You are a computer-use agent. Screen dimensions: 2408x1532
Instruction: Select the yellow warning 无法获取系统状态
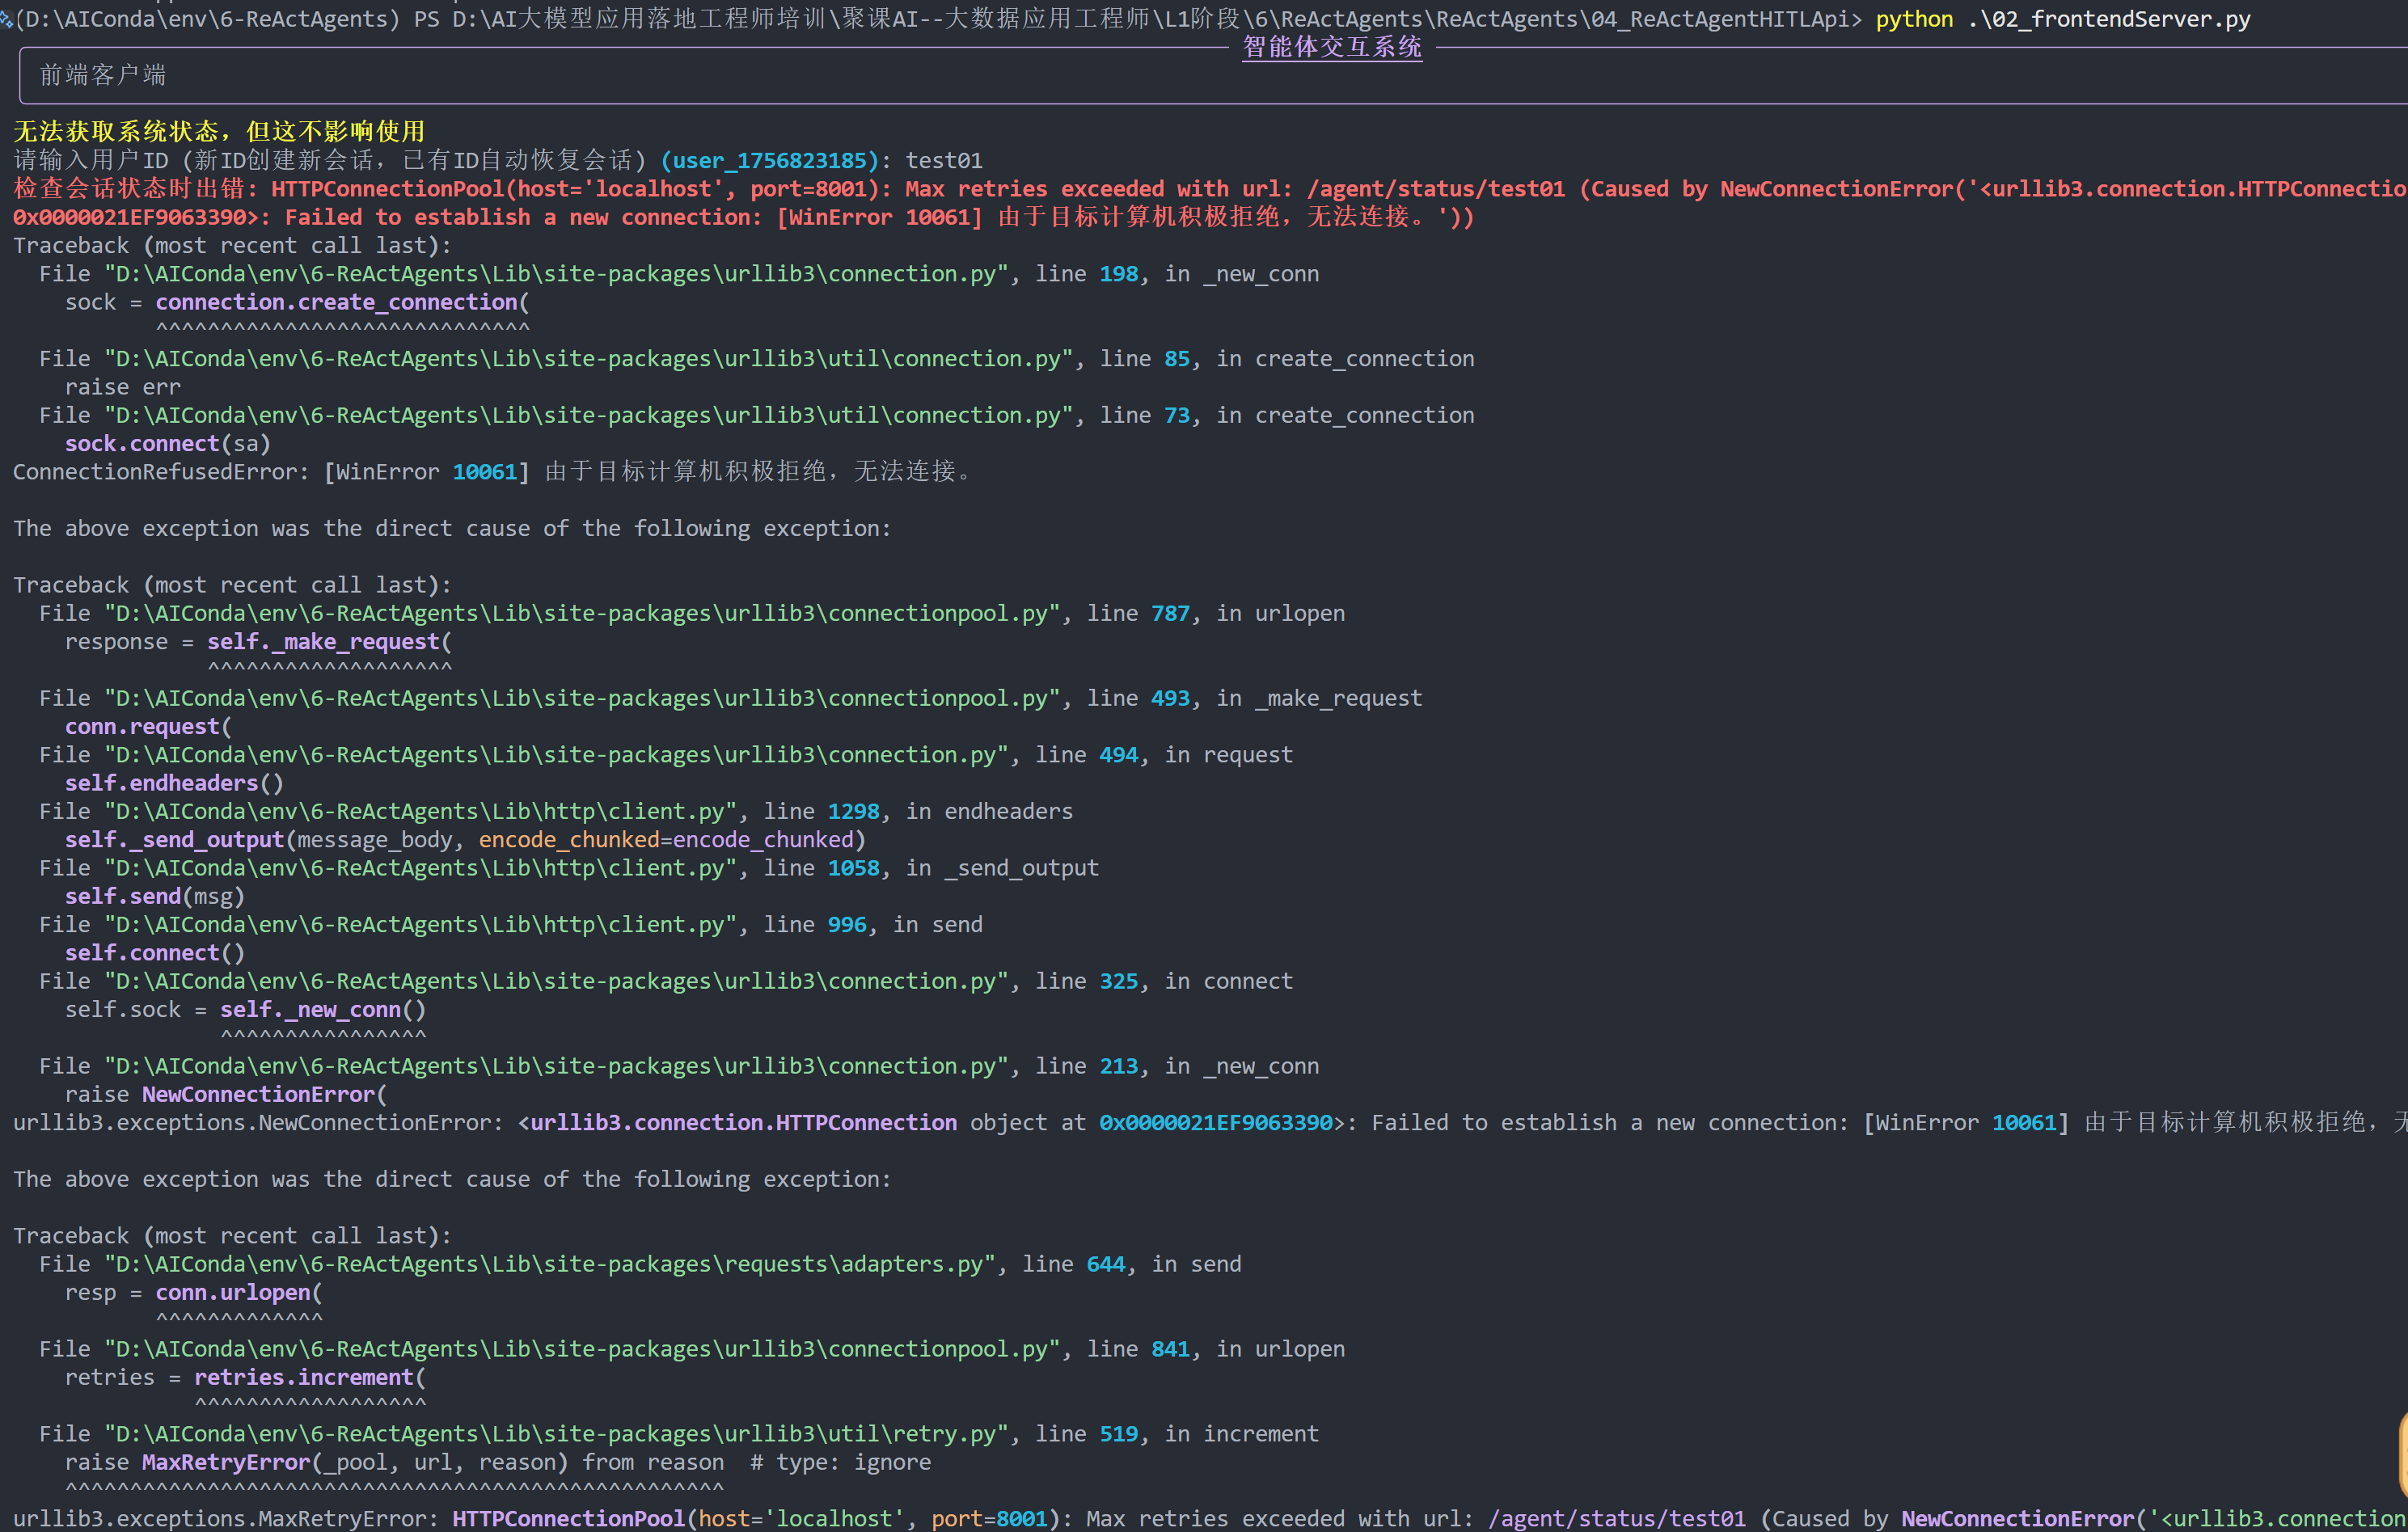click(x=116, y=132)
